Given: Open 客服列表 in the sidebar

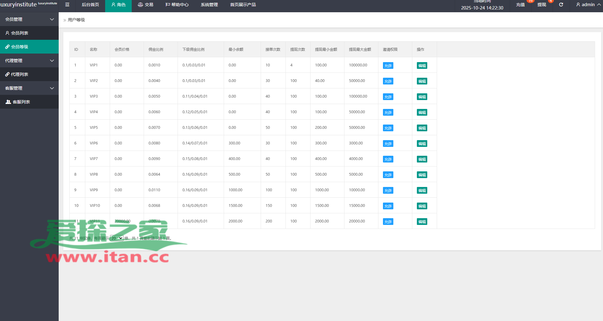Looking at the screenshot, I should coord(21,102).
